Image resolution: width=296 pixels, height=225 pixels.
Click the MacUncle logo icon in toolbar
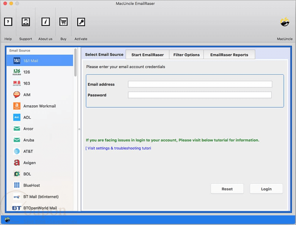(x=285, y=22)
